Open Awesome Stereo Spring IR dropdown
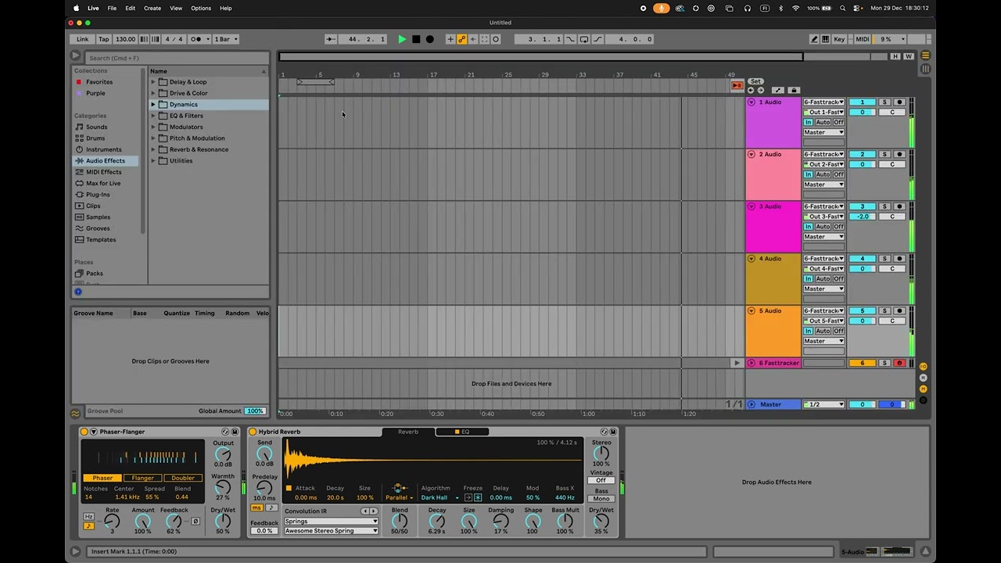 (x=332, y=531)
